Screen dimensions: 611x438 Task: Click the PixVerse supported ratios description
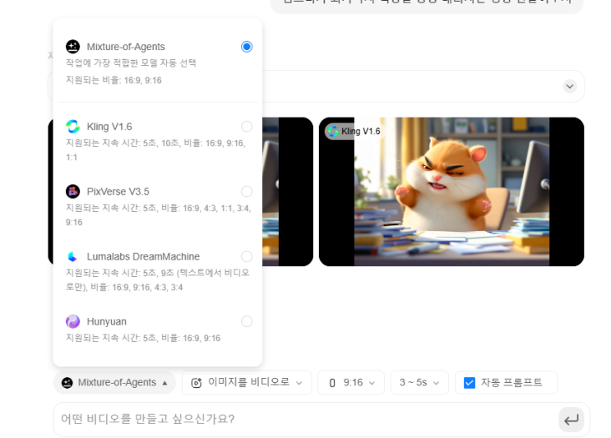point(158,215)
